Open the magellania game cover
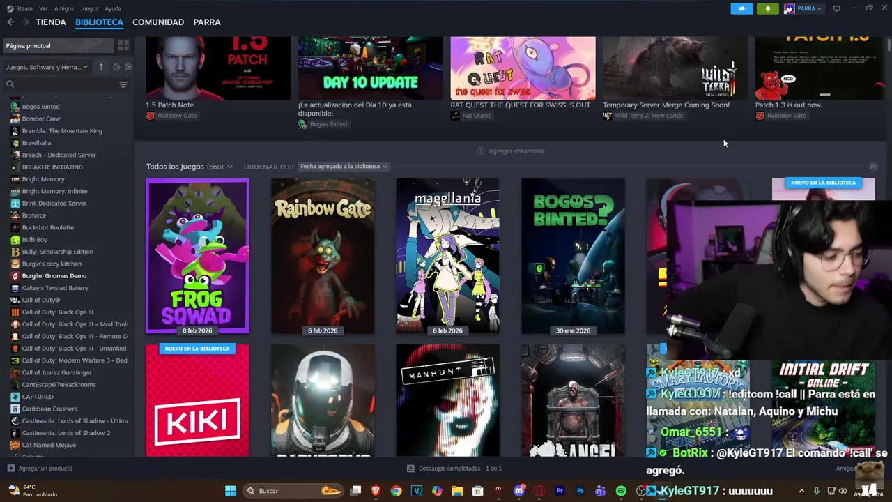The image size is (892, 502). [447, 257]
